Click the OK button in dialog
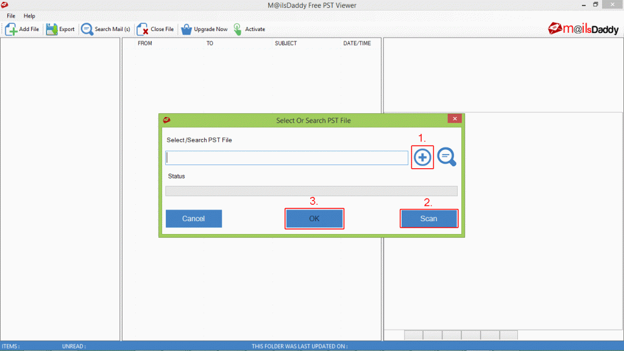Viewport: 624px width, 351px height. click(314, 219)
